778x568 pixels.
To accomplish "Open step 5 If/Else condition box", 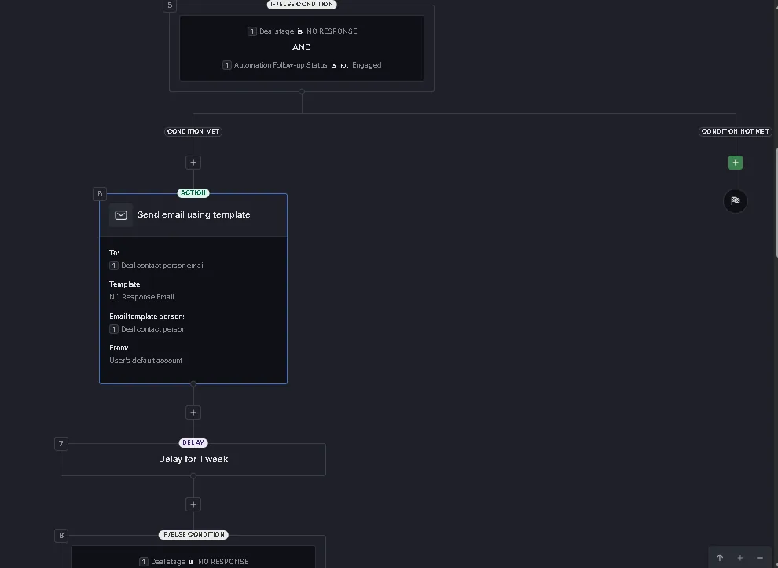I will click(x=302, y=48).
